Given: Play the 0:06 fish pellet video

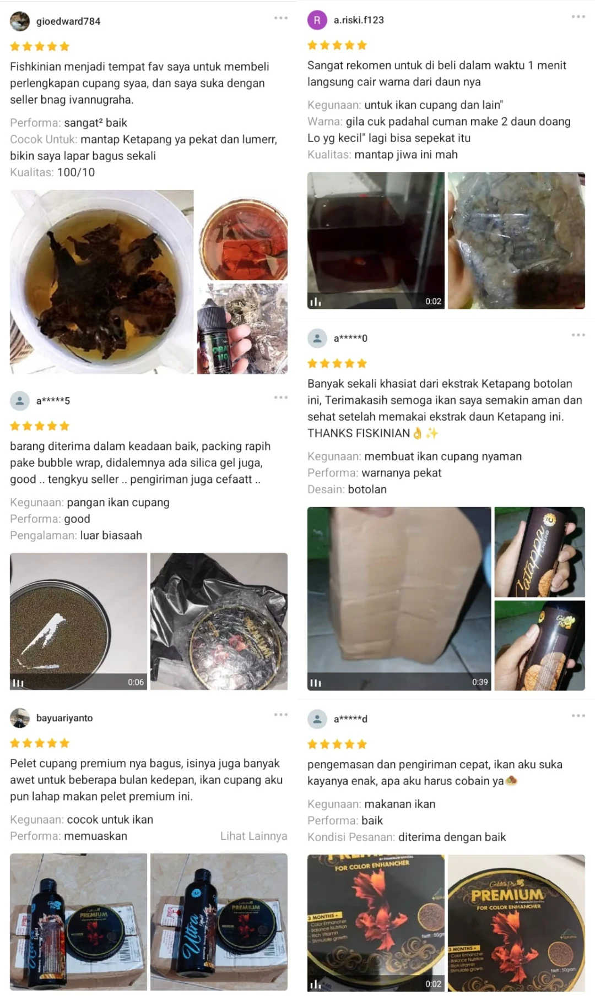Looking at the screenshot, I should tap(78, 621).
